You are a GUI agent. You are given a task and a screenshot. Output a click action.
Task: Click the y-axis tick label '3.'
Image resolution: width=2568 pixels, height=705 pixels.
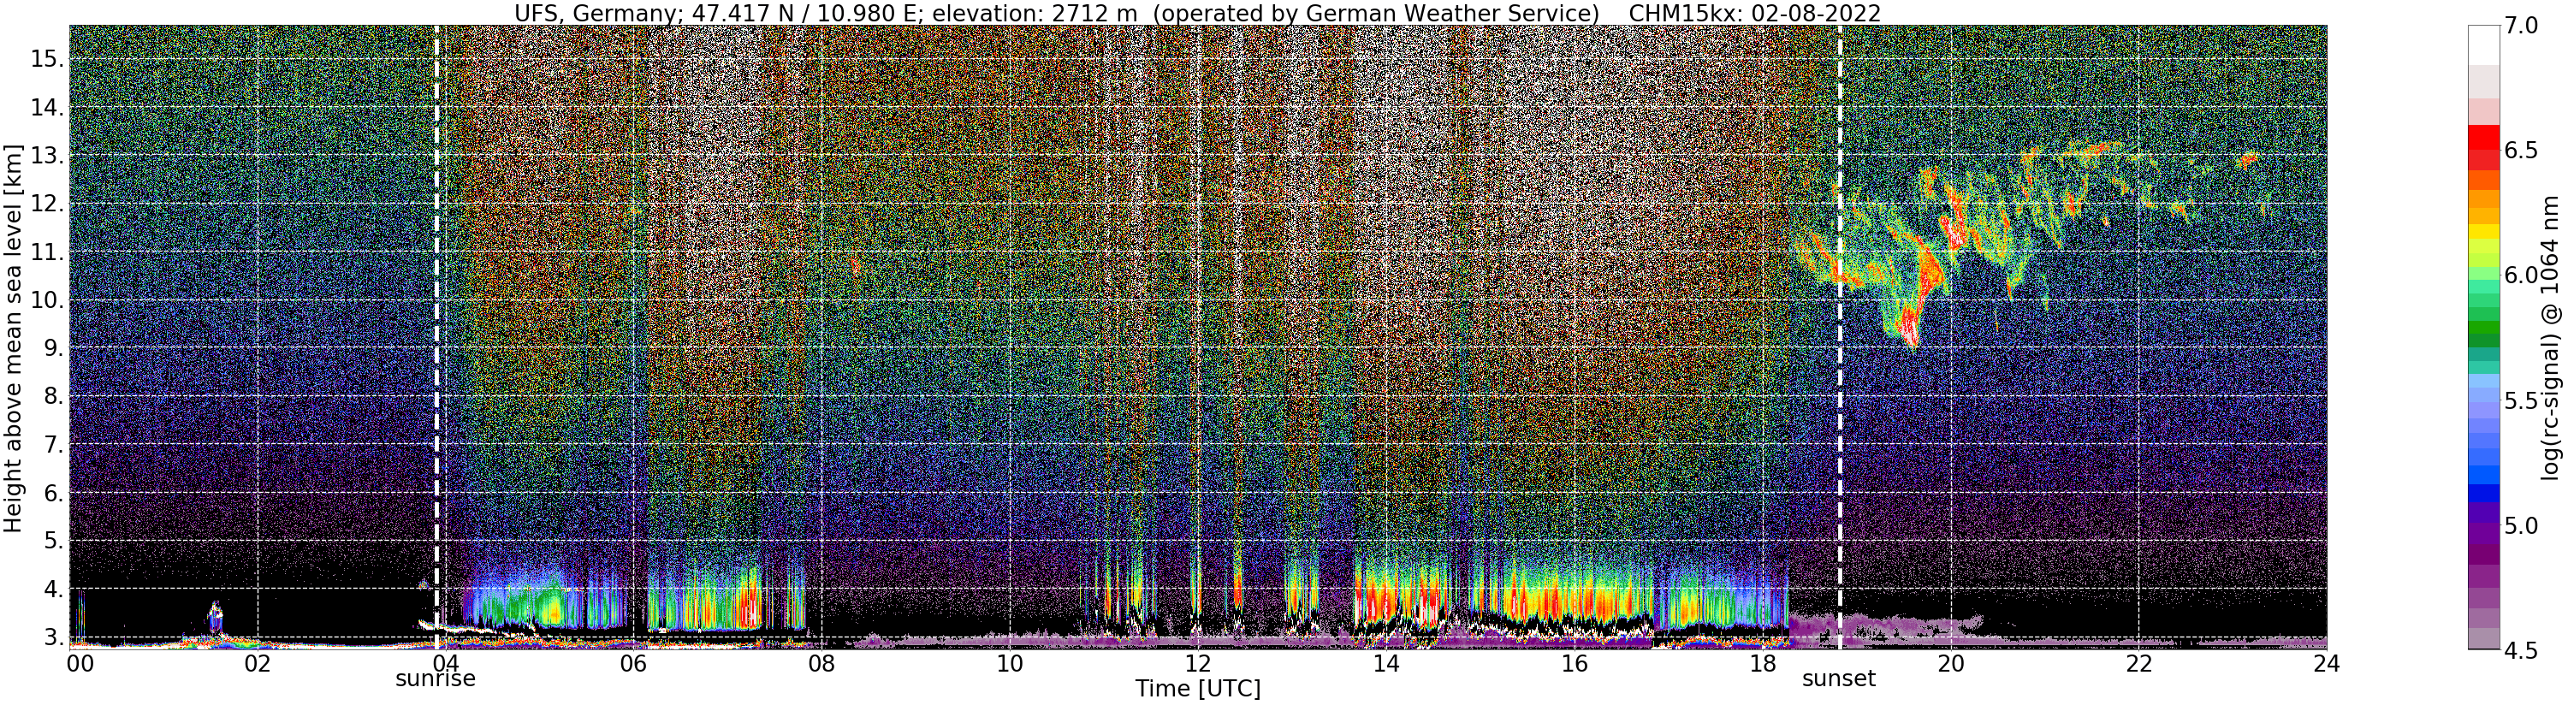(52, 637)
